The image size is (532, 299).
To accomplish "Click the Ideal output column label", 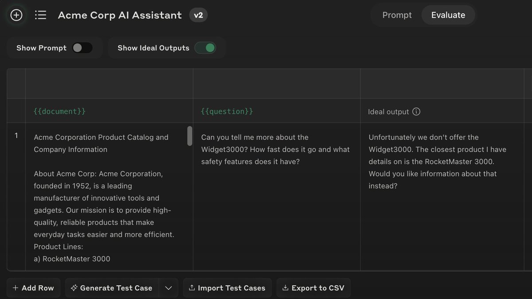I will pyautogui.click(x=388, y=112).
